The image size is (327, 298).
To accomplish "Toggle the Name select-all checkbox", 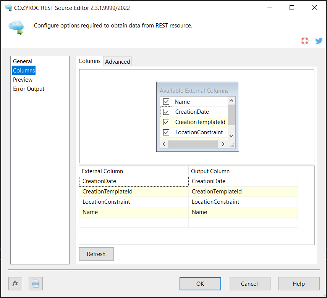I will pyautogui.click(x=166, y=101).
